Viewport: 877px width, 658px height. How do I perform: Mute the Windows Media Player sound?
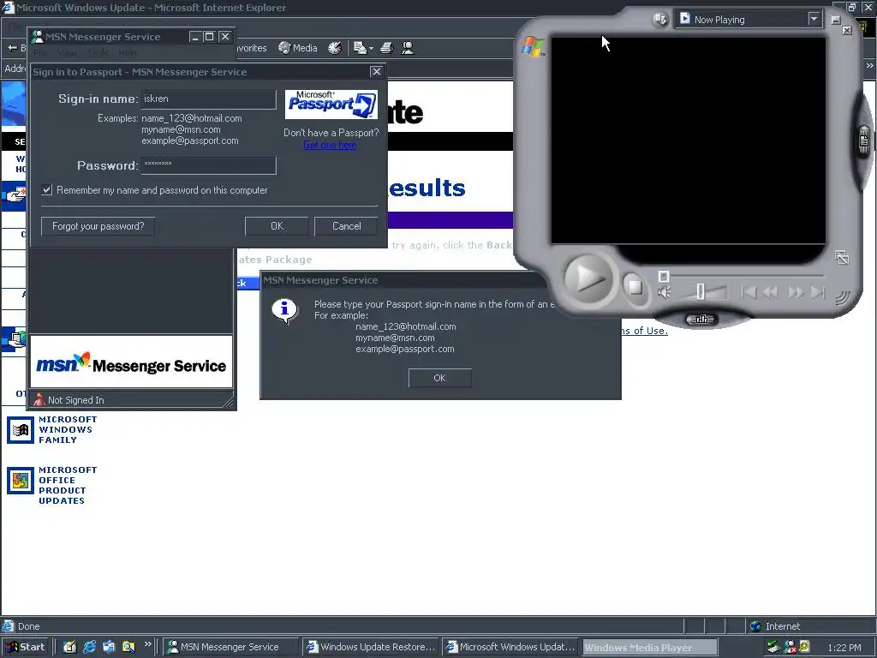tap(664, 292)
